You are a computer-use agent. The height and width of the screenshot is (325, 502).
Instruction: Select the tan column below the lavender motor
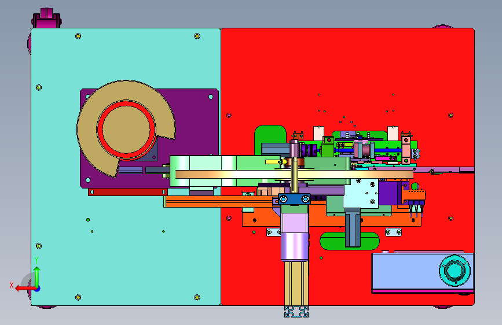click(296, 283)
